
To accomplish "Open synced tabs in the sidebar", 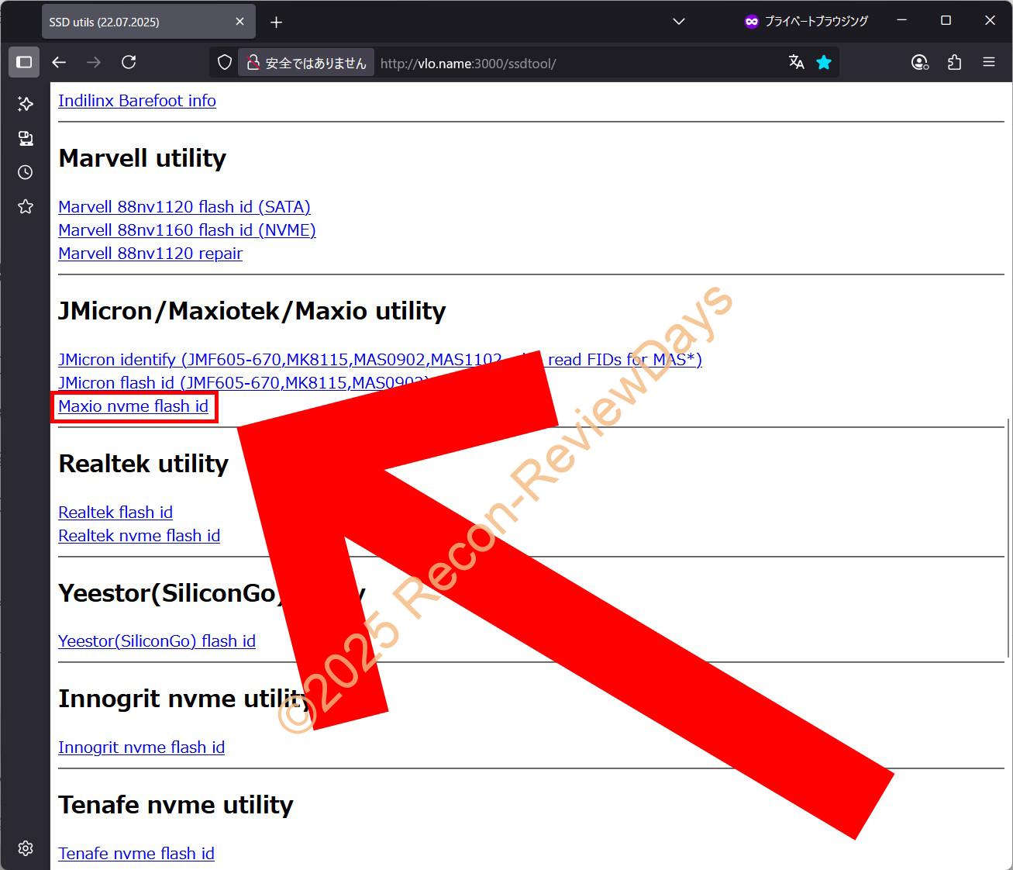I will click(x=26, y=138).
